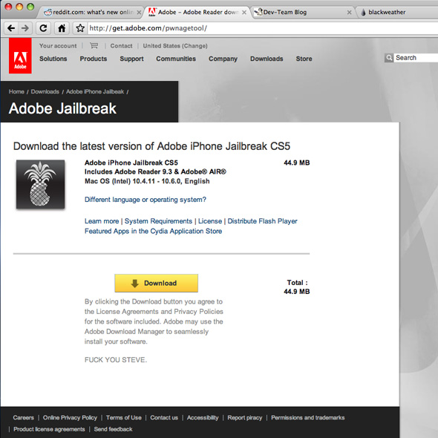The height and width of the screenshot is (438, 438).
Task: Click the browser forward arrow button
Action: (25, 28)
